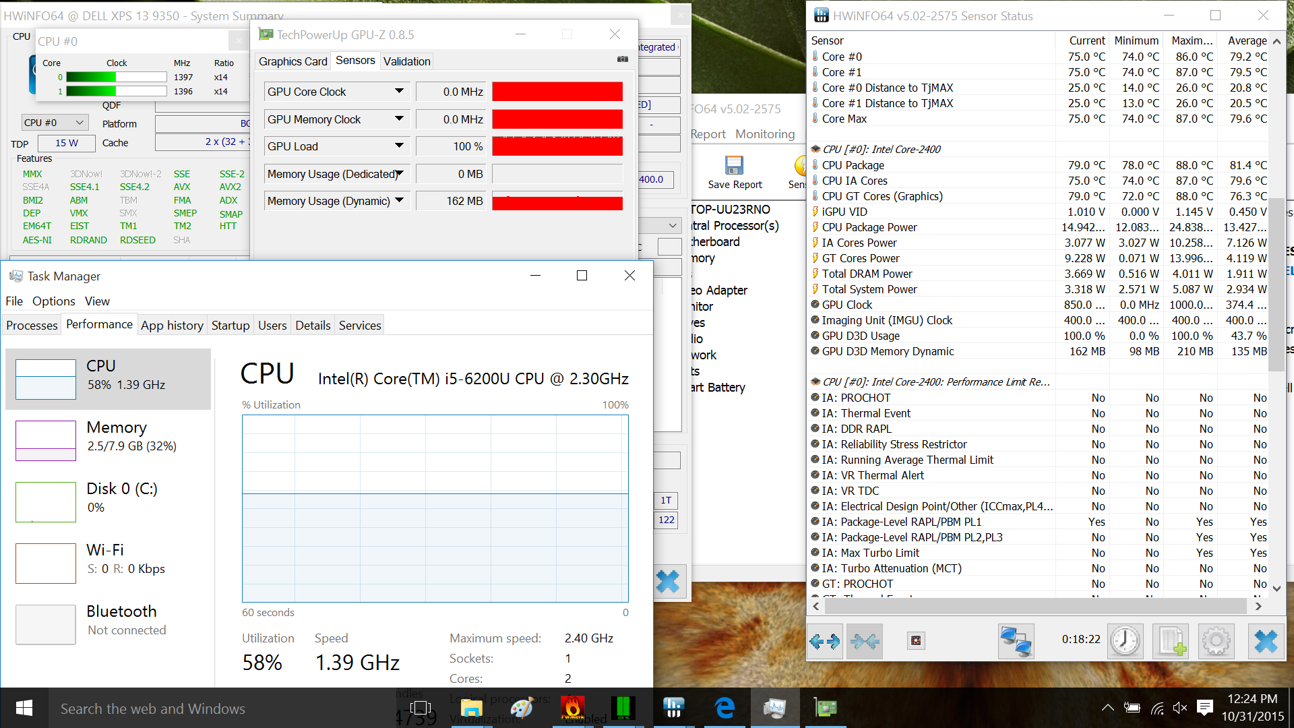This screenshot has width=1294, height=728.
Task: Open the Options menu in Task Manager
Action: (x=53, y=301)
